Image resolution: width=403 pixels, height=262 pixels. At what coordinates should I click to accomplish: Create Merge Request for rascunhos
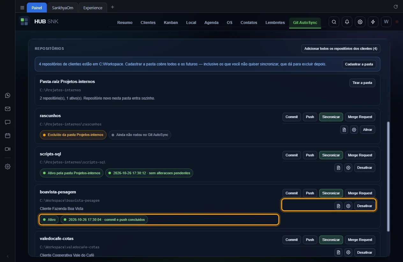(360, 117)
